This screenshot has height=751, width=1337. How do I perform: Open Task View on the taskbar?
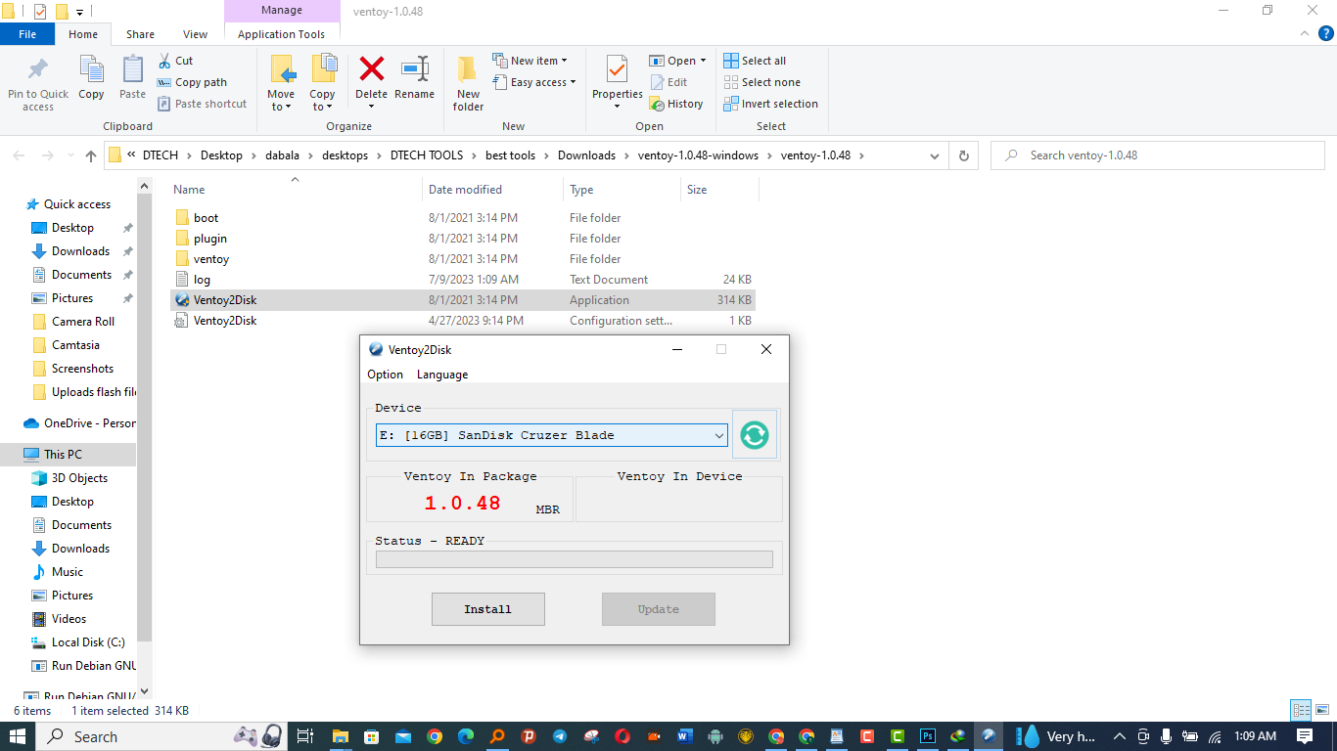tap(304, 736)
